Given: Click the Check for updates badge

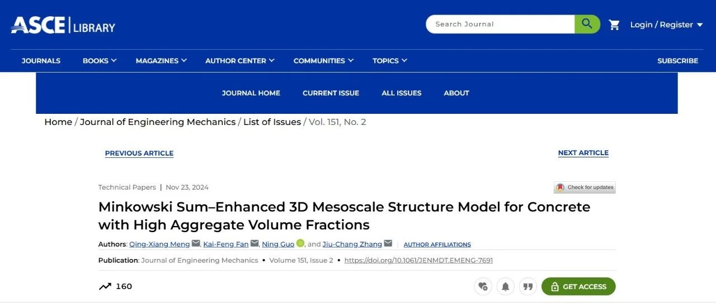Looking at the screenshot, I should coord(585,187).
